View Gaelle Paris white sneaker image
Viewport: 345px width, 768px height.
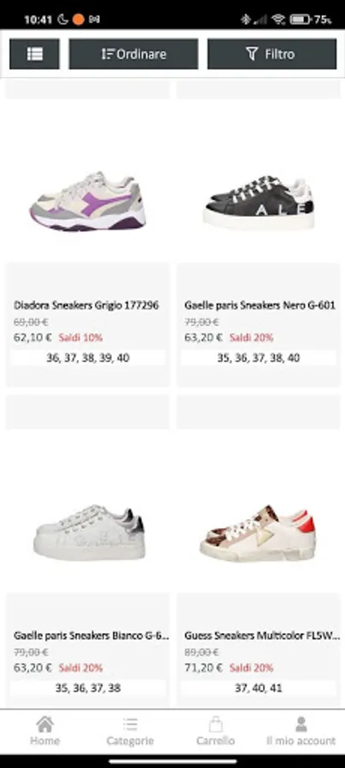pos(89,532)
